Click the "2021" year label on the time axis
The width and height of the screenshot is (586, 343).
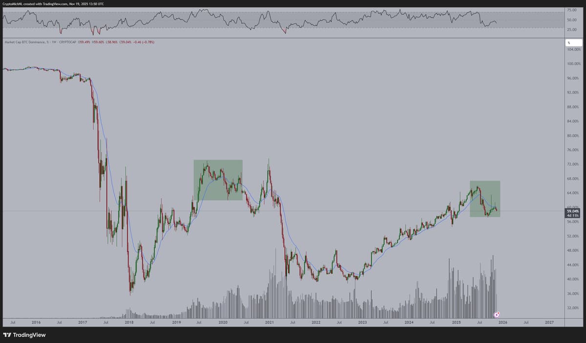click(x=269, y=323)
